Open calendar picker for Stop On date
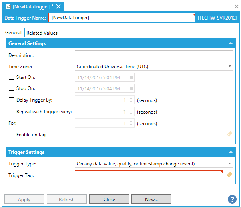Screen dimensions: 241x208 (131, 89)
